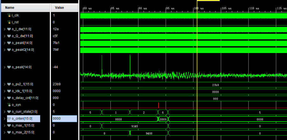Click the c5f value of o_Q_dw
The image size is (287, 140).
click(x=55, y=36)
